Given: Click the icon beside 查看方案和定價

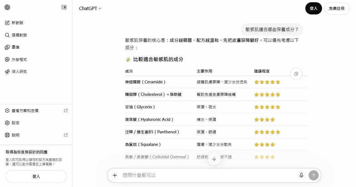Looking at the screenshot, I should coord(7,111).
